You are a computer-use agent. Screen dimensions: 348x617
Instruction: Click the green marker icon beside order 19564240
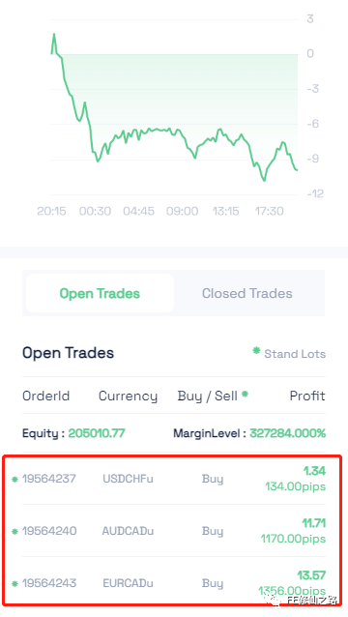click(14, 532)
